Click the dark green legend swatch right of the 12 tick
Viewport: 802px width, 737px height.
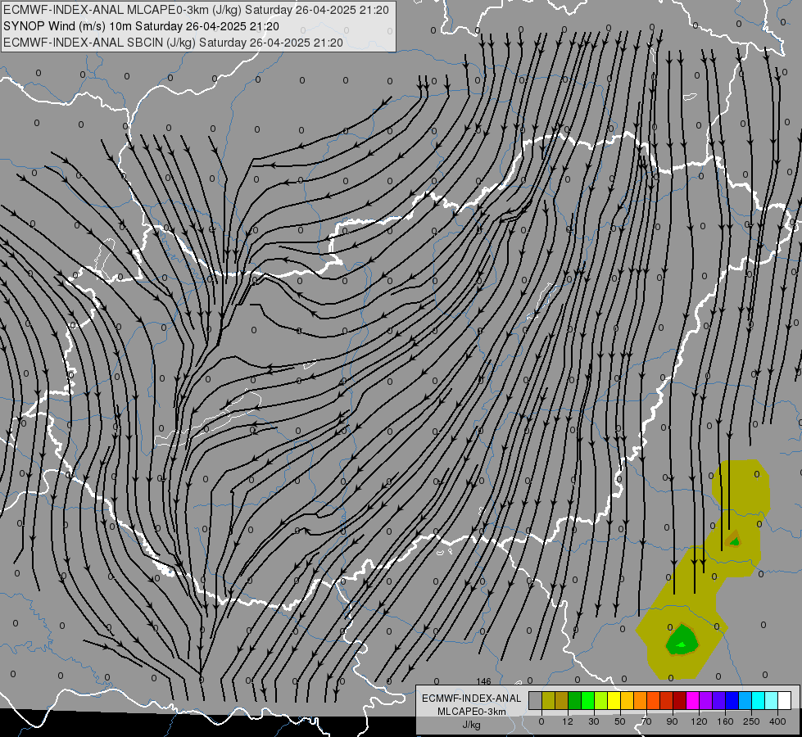pos(575,700)
